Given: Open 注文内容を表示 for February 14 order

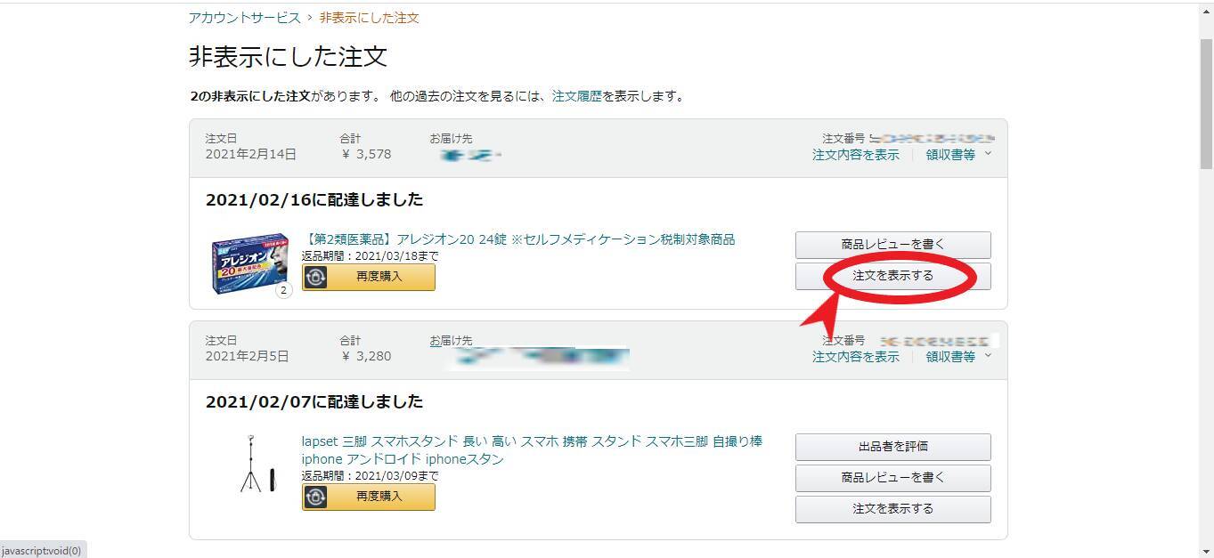Looking at the screenshot, I should click(x=855, y=155).
